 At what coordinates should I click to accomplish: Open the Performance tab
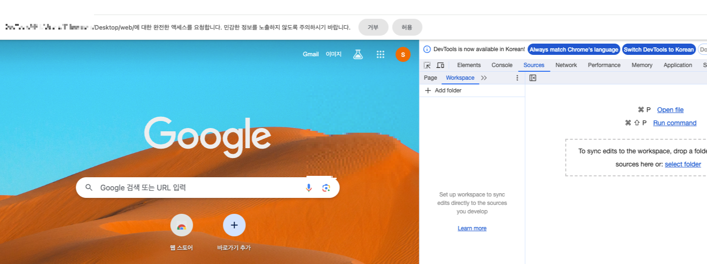tap(604, 65)
